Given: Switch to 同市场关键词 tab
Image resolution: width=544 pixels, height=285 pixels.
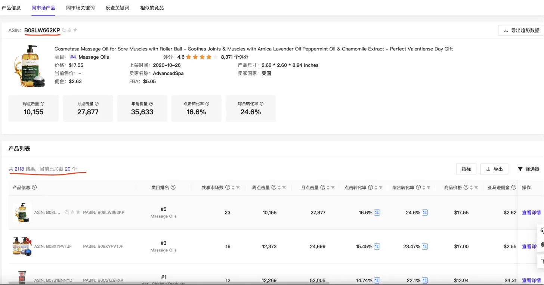Looking at the screenshot, I should coord(80,8).
